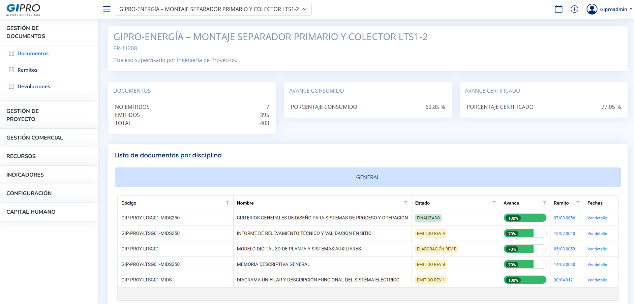Click Ver detalle for INFORME DE RELEVAMIENTO row
Viewport: 634px width, 304px height.
click(597, 233)
